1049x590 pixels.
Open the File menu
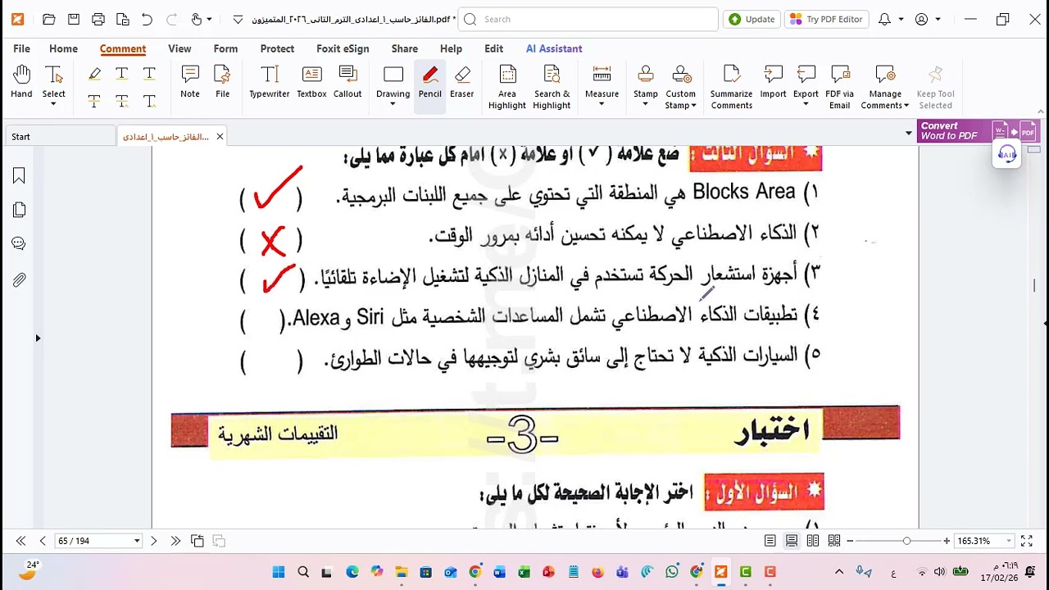[x=21, y=48]
